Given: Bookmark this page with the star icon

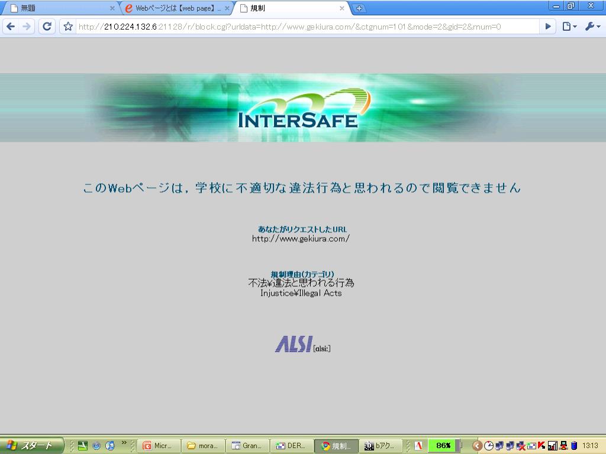Looking at the screenshot, I should click(x=68, y=26).
